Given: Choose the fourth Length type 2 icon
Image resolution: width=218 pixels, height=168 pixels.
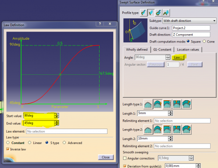Looking at the screenshot, I should point(177,129).
